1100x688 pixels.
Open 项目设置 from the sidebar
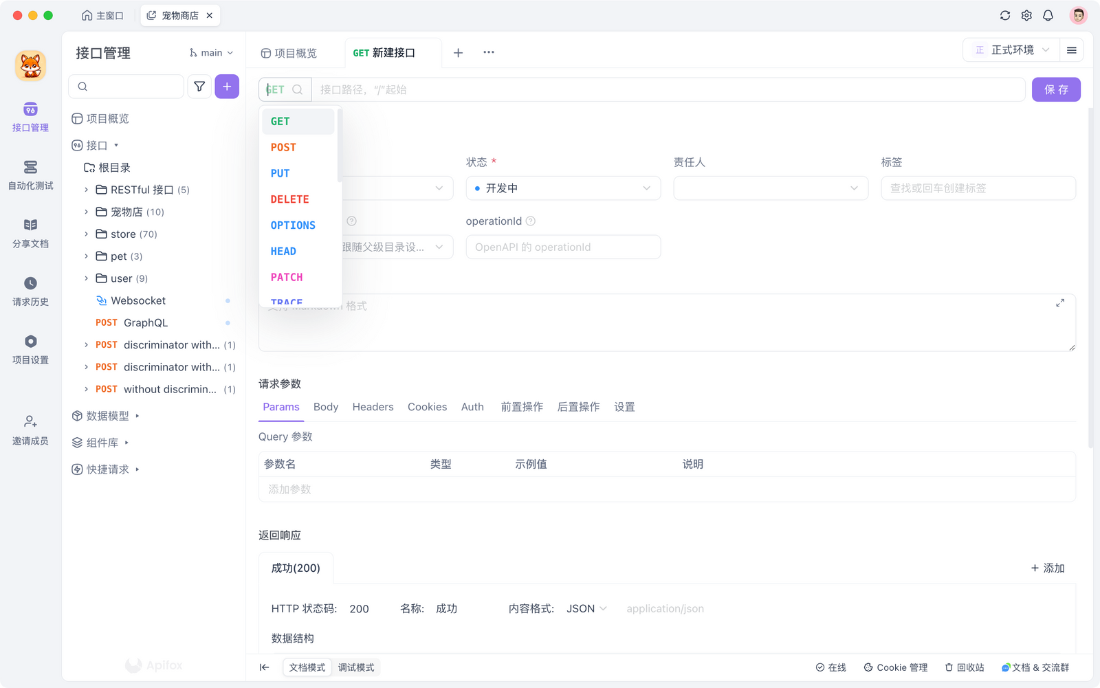(30, 349)
